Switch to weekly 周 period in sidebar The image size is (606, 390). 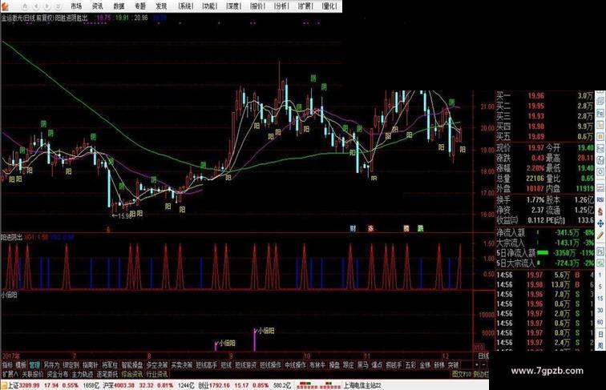coord(600,345)
